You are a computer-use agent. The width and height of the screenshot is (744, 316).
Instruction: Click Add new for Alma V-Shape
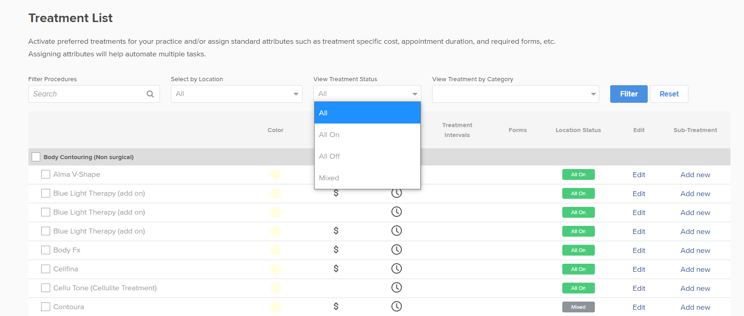(695, 175)
